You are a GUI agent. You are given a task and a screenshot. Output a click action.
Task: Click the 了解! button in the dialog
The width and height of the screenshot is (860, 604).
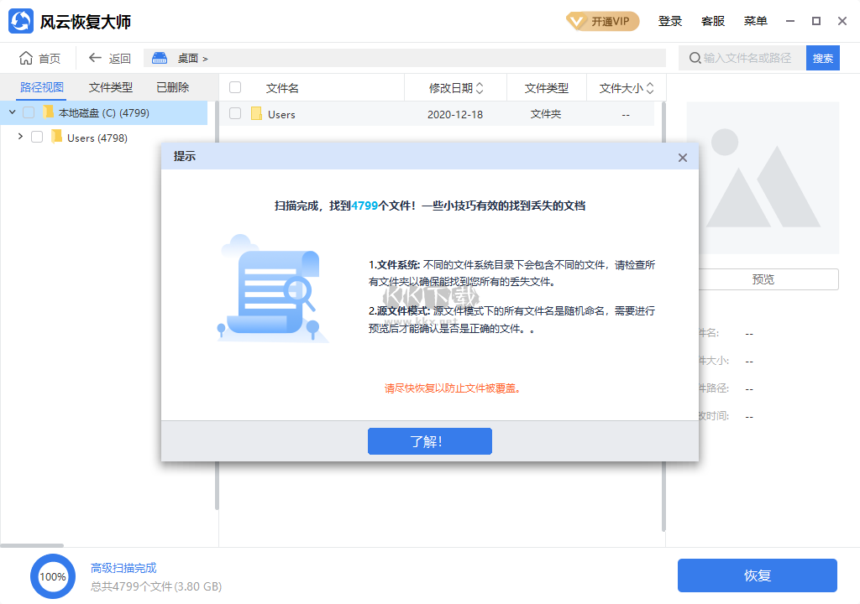coord(429,440)
